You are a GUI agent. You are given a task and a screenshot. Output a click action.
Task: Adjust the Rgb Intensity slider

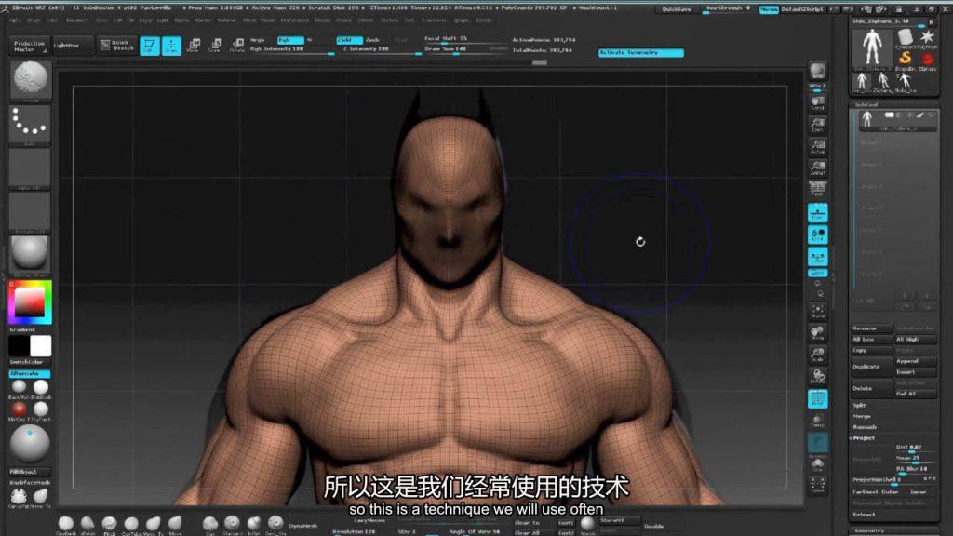[x=291, y=49]
